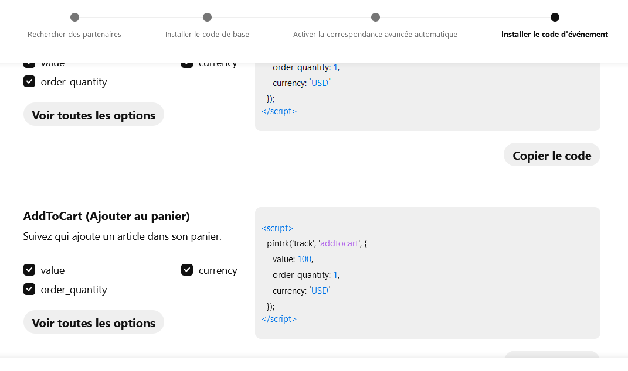The height and width of the screenshot is (371, 628).
Task: Click the 'addtocart' pintrk code line
Action: pyautogui.click(x=317, y=243)
